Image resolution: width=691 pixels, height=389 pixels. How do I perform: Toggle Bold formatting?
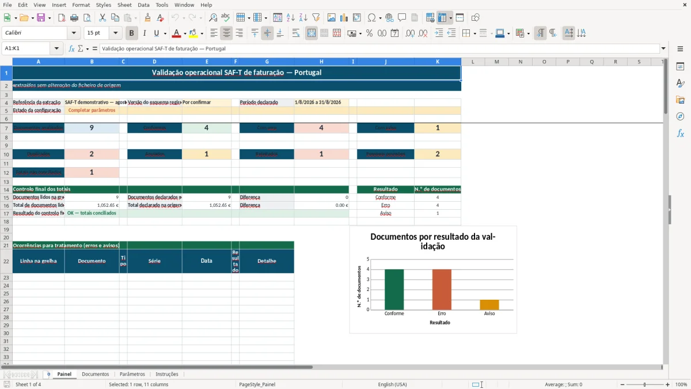[132, 33]
